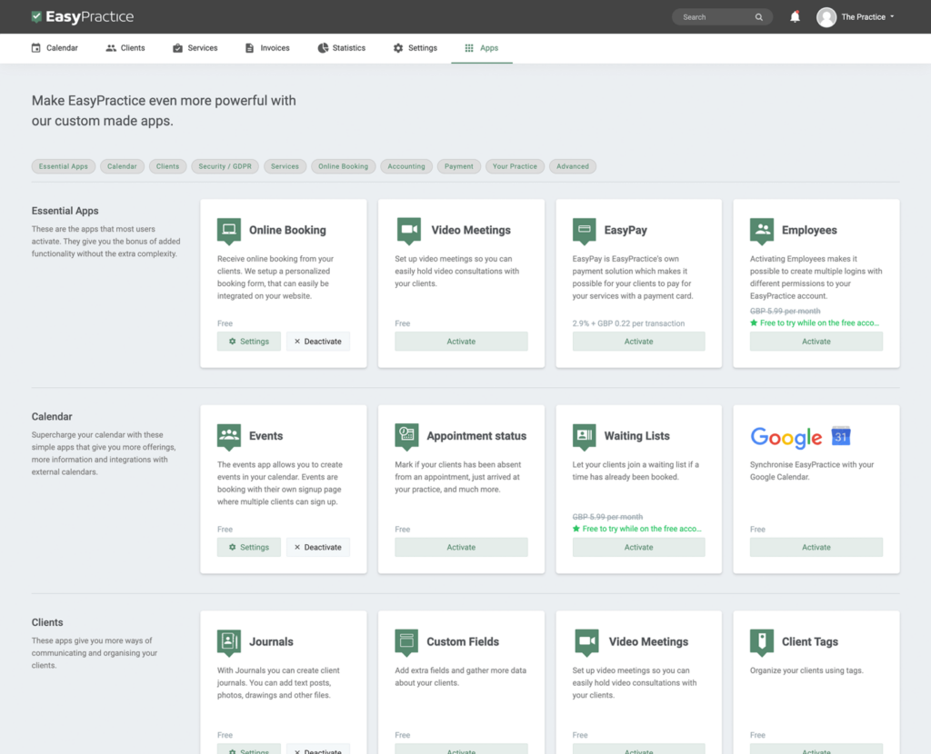Click the EasyPay card icon
The width and height of the screenshot is (931, 754).
point(585,231)
